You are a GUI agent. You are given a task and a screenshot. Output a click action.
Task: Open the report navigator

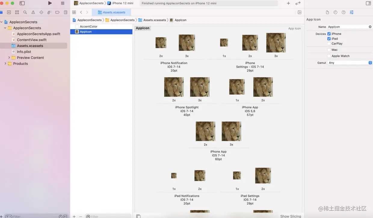[66, 12]
